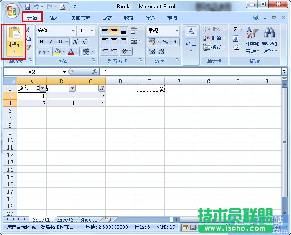Click the Format (格式) cells button

click(x=212, y=47)
